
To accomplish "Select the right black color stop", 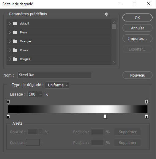I will (x=146, y=116).
